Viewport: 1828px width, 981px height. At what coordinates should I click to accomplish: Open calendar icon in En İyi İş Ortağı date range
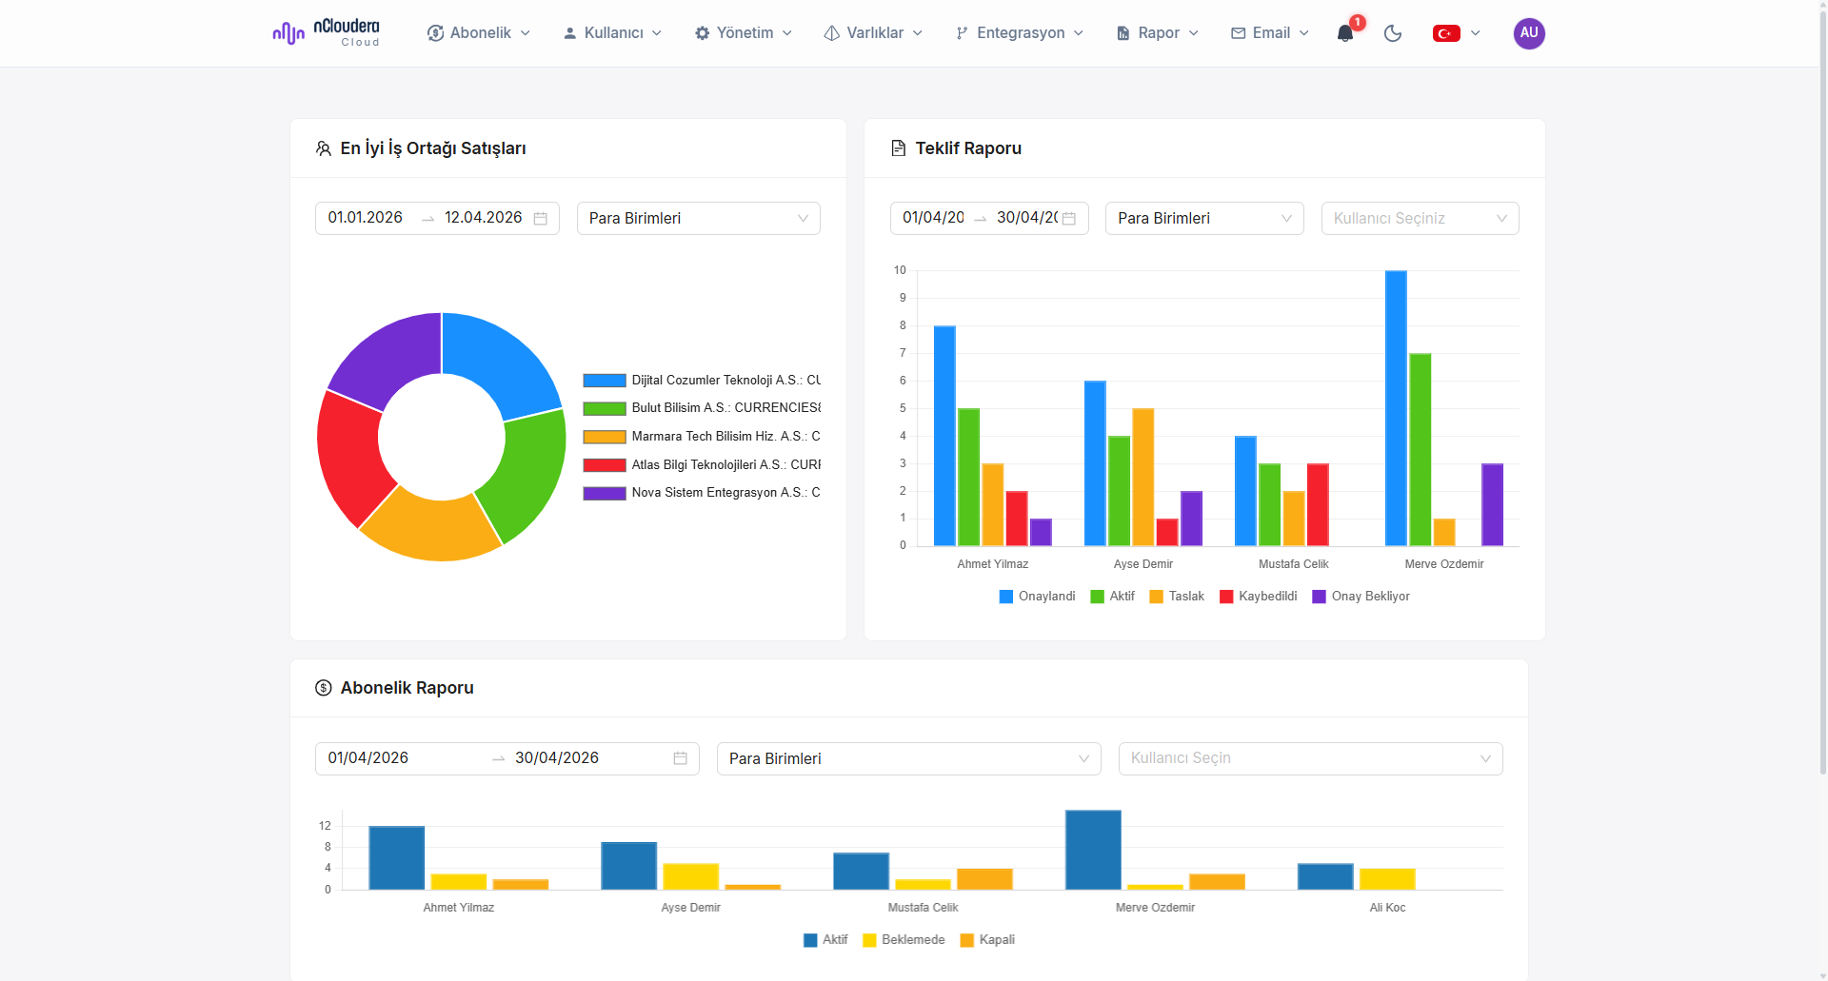[x=541, y=219]
